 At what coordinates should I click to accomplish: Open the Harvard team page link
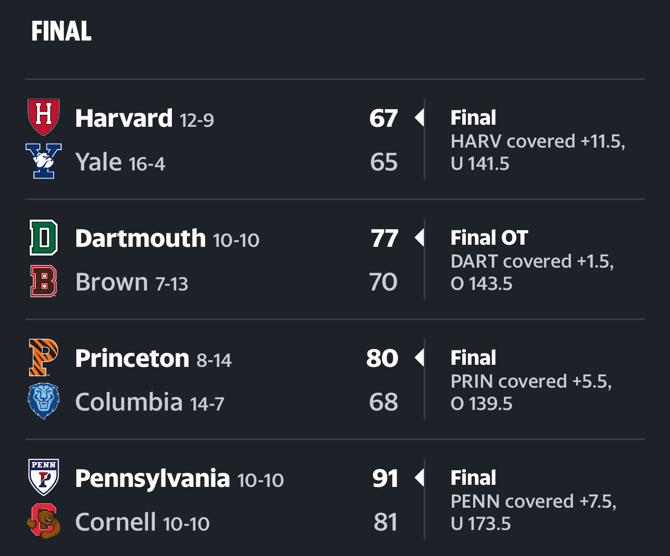[124, 118]
